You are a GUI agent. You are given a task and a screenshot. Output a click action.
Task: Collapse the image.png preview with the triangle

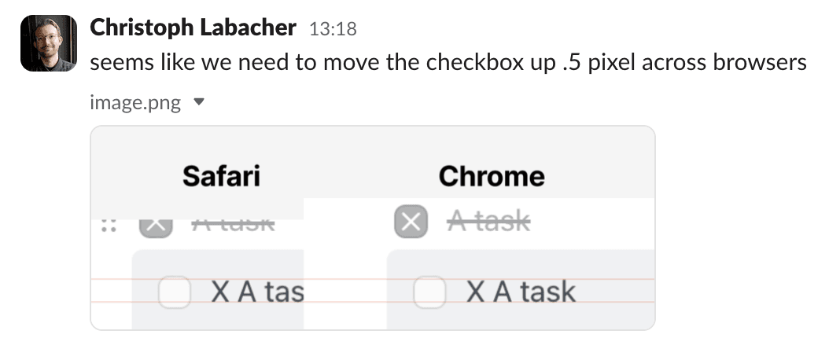click(199, 101)
